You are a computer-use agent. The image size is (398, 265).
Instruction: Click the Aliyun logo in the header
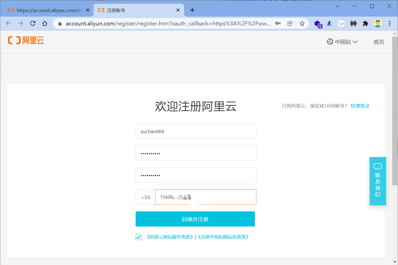26,40
